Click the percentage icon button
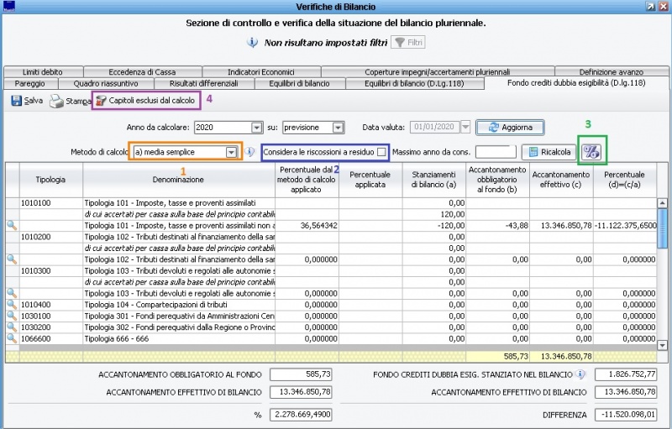The image size is (672, 429). [x=592, y=152]
